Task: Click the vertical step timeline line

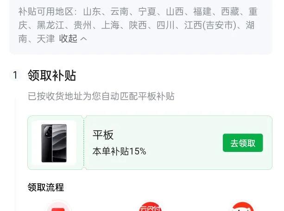Action: [x=15, y=155]
